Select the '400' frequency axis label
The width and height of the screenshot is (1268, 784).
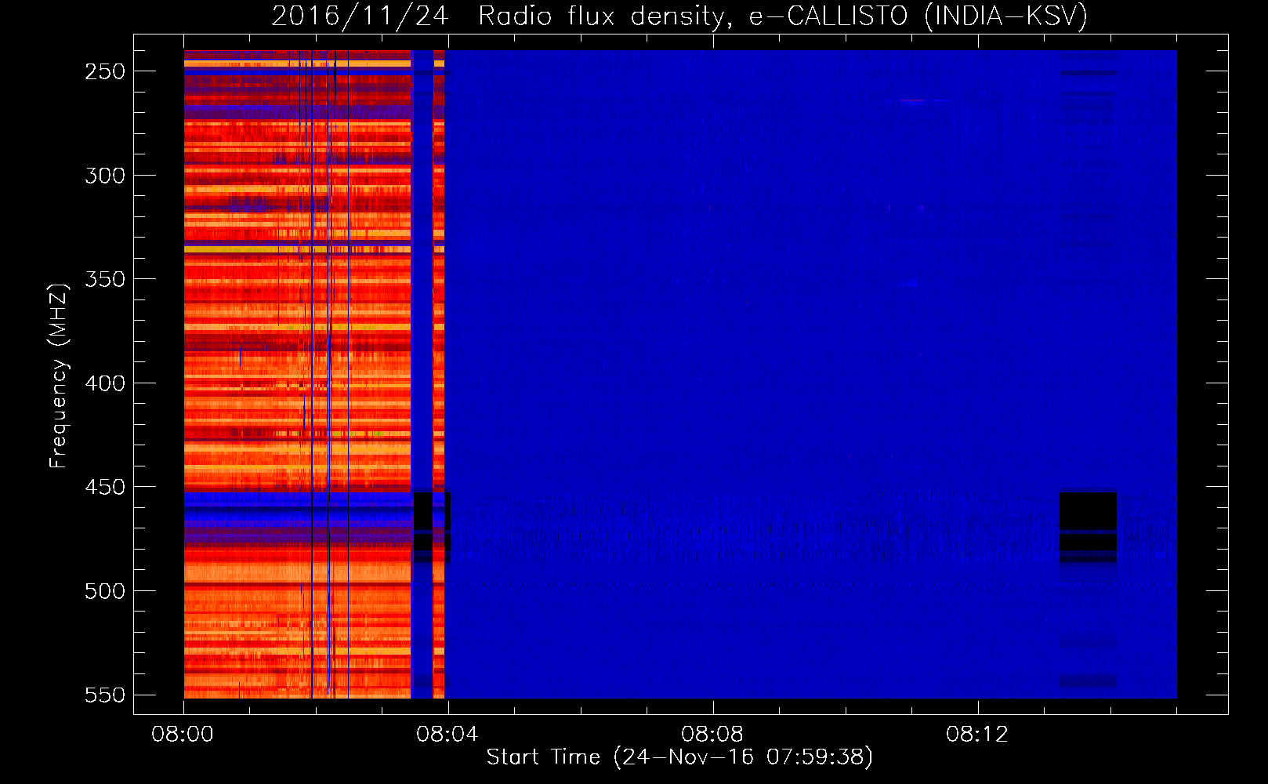(x=105, y=383)
